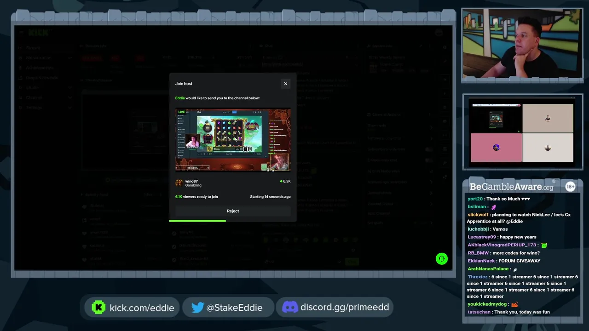The width and height of the screenshot is (589, 331).
Task: Expand the Channel sidebar chevron
Action: pyautogui.click(x=69, y=97)
